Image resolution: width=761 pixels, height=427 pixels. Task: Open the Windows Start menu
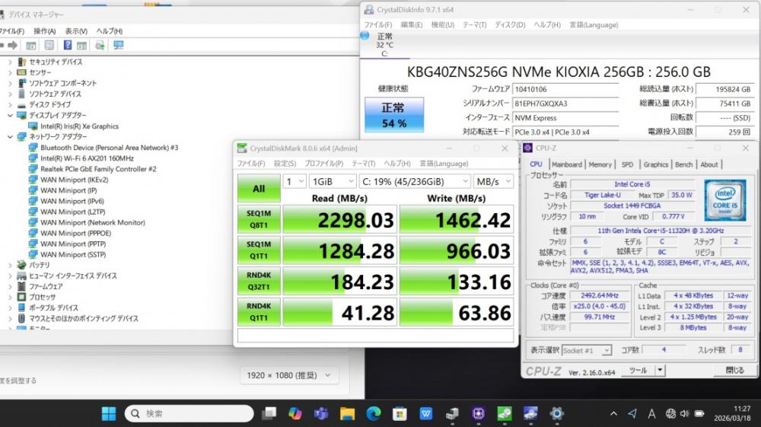tap(109, 413)
